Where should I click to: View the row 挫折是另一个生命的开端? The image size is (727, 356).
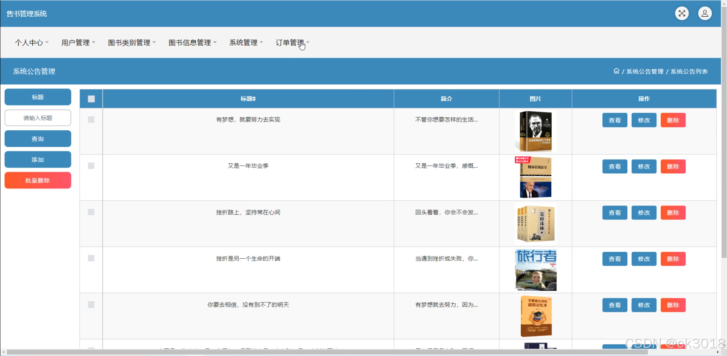click(615, 259)
